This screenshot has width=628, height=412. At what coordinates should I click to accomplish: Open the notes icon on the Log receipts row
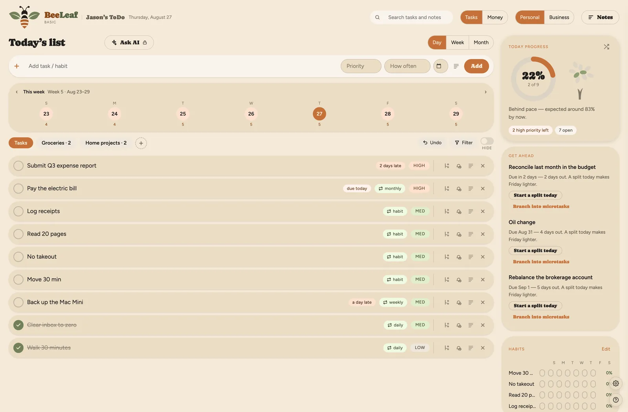tap(471, 211)
